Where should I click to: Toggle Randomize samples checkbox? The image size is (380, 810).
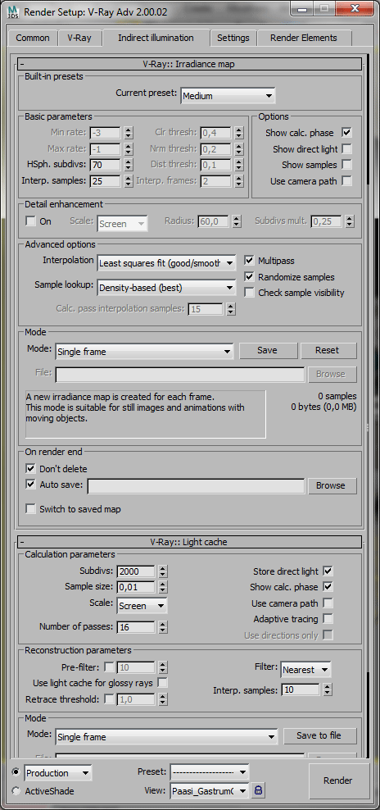pos(249,277)
